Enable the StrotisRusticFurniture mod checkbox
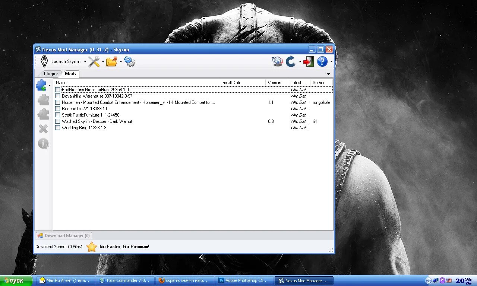Image resolution: width=477 pixels, height=286 pixels. pyautogui.click(x=57, y=115)
